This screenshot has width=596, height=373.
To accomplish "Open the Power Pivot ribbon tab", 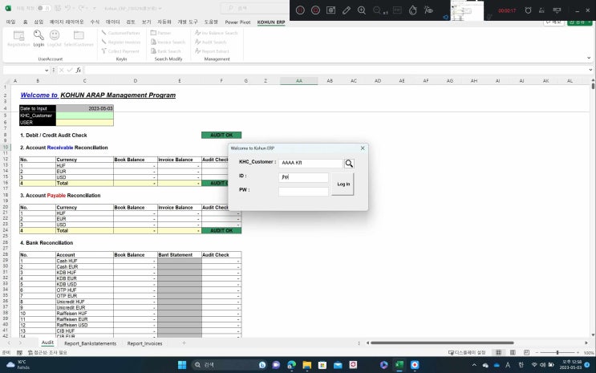I will click(x=237, y=22).
